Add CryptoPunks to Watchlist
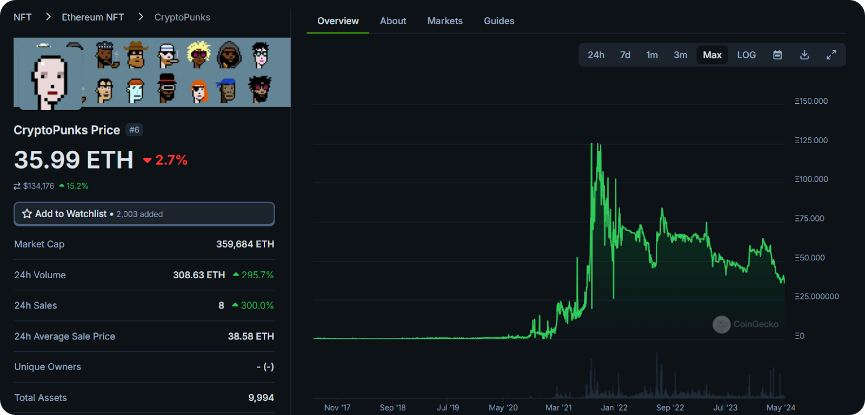Viewport: 865px width, 415px height. [144, 214]
